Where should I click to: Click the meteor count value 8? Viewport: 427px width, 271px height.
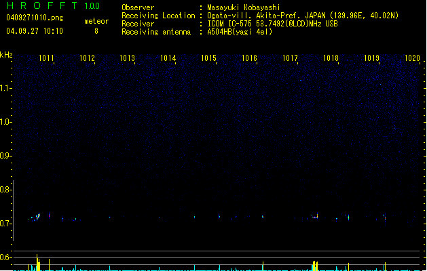pos(96,31)
